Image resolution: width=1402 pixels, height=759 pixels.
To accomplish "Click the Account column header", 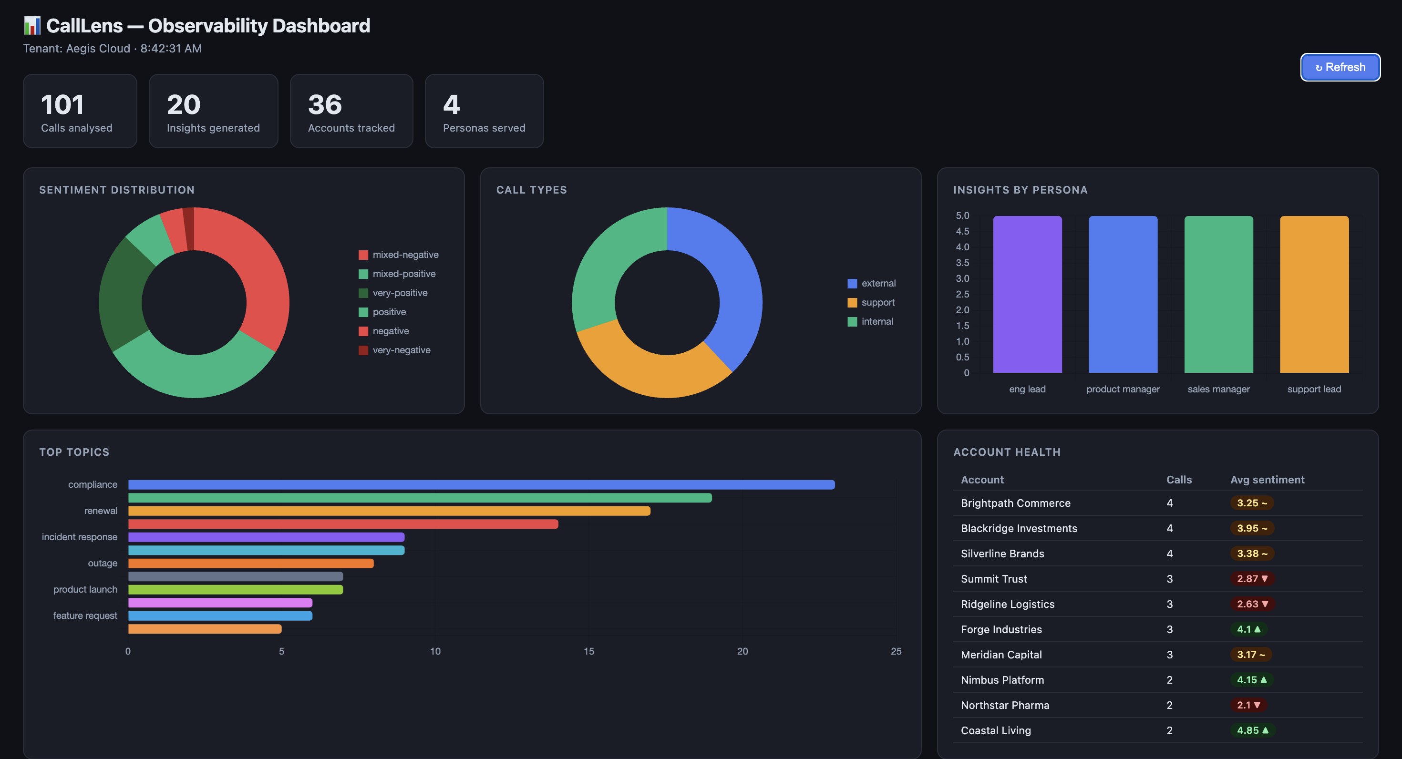I will [982, 480].
